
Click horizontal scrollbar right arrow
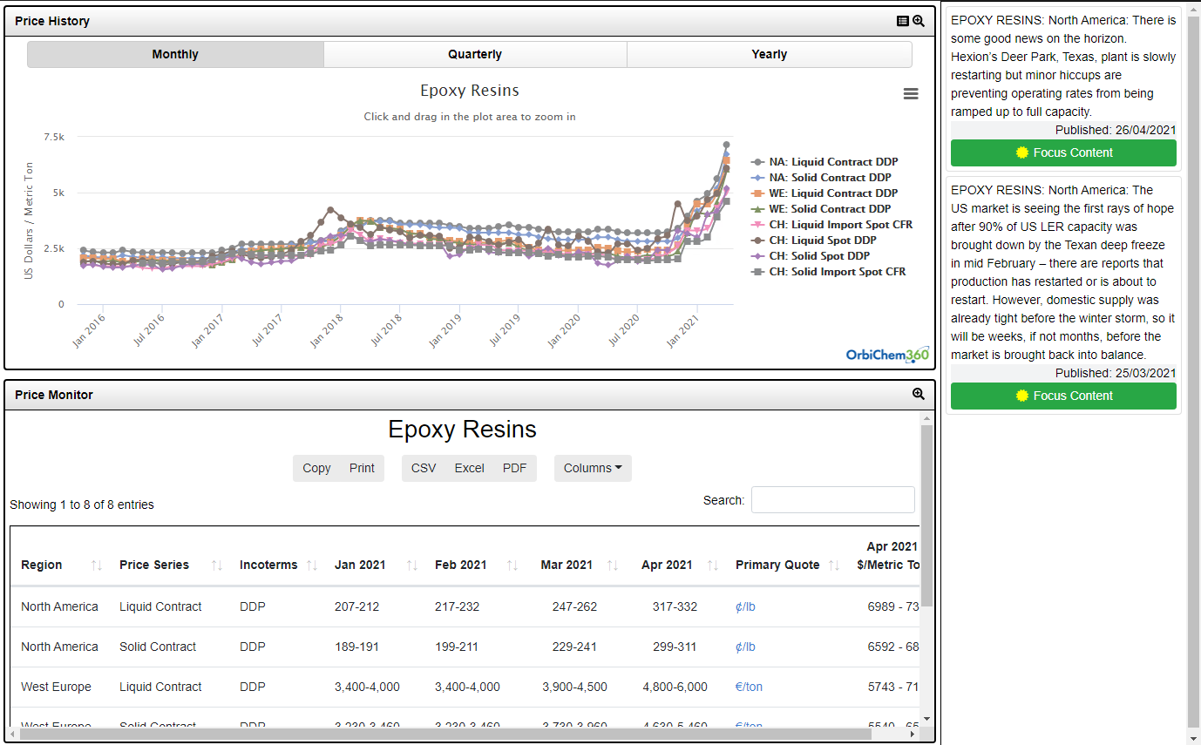[913, 734]
